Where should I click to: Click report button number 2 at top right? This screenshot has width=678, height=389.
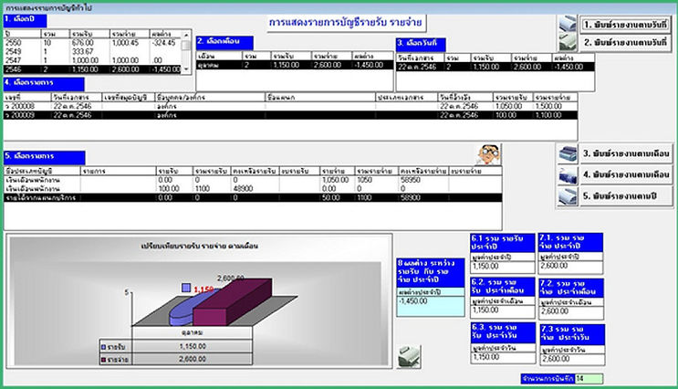[x=625, y=42]
